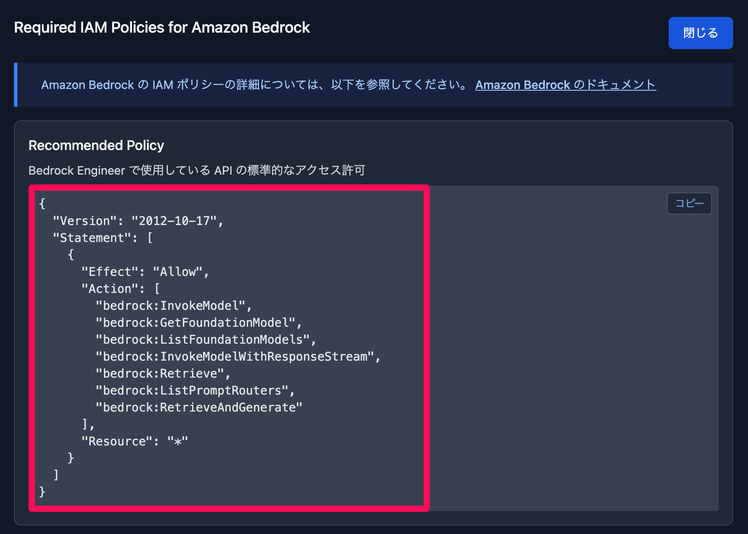Click the "bedrock:ListFoundationModels" entry

click(x=206, y=339)
